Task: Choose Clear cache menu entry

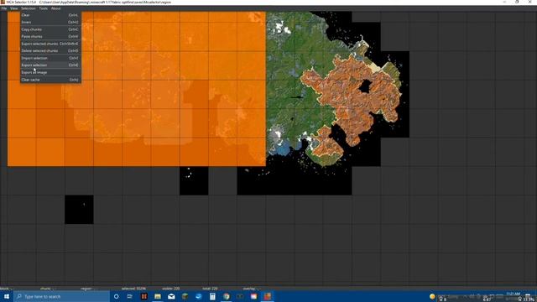Action: coord(50,80)
